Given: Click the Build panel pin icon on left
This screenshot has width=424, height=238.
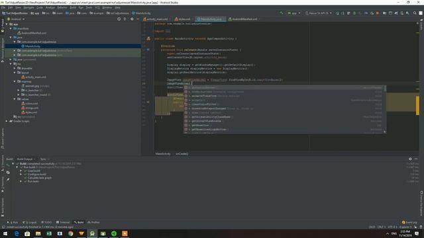Looking at the screenshot, I should pyautogui.click(x=8, y=179).
